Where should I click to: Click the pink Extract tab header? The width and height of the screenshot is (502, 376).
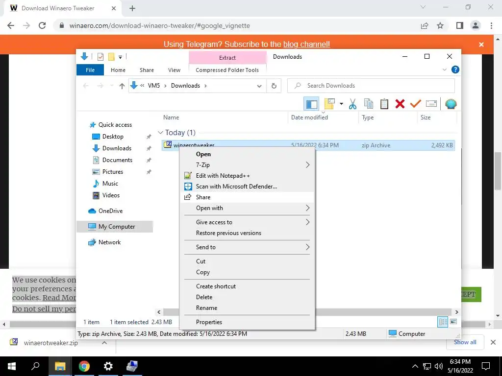click(x=227, y=58)
